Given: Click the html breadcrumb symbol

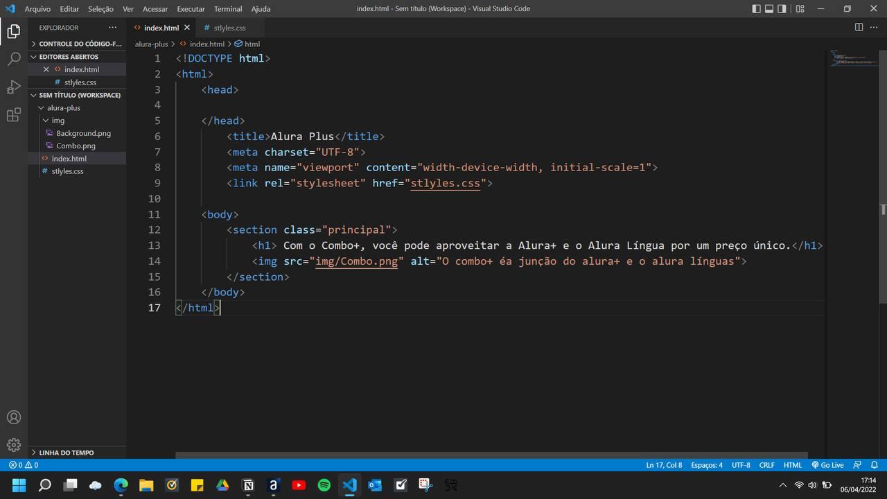Looking at the screenshot, I should pyautogui.click(x=247, y=44).
